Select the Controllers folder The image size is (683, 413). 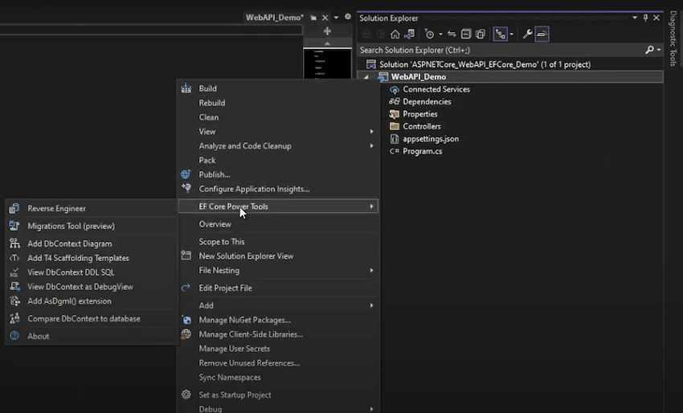tap(422, 126)
